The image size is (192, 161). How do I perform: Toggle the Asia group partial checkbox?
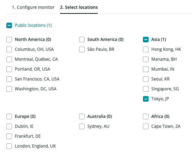(146, 40)
